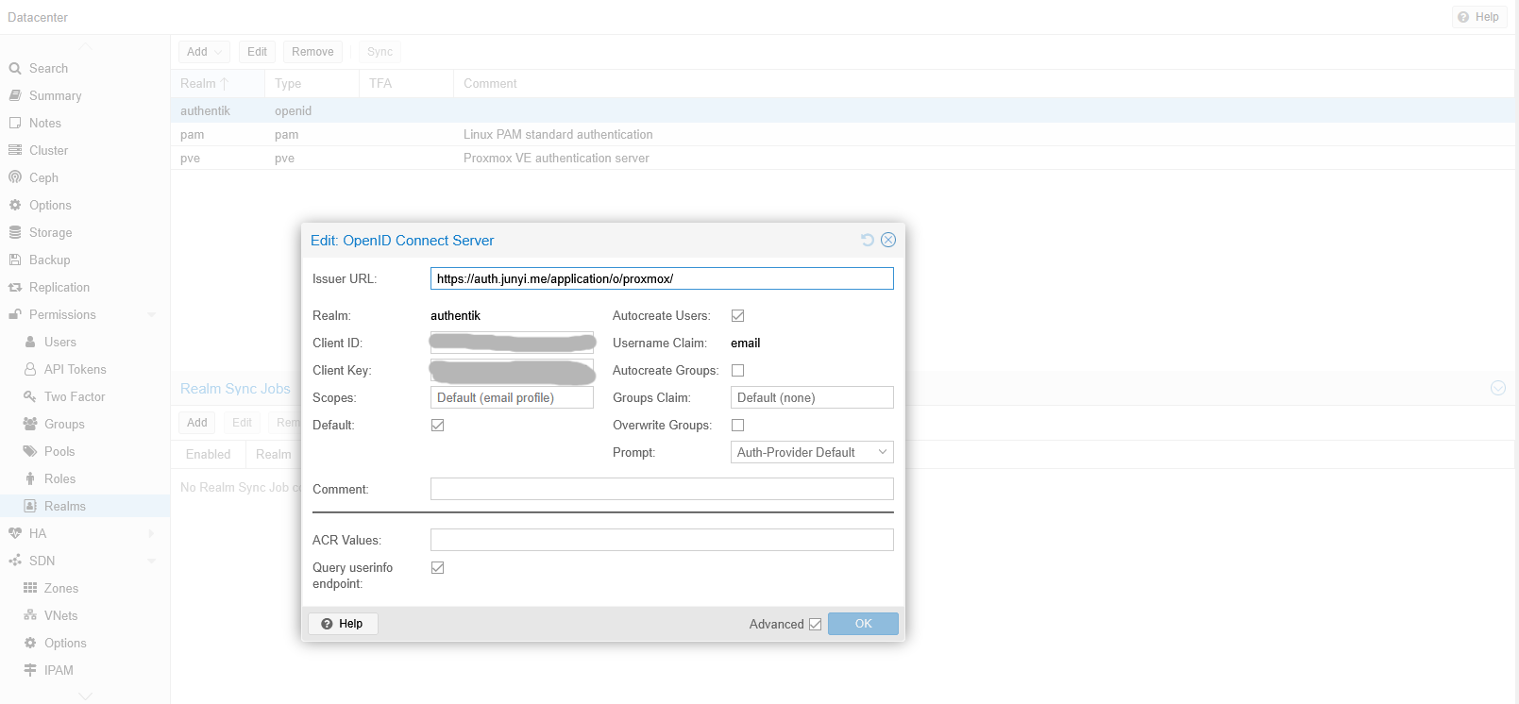Image resolution: width=1519 pixels, height=704 pixels.
Task: Open the Add dropdown in realm toolbar
Action: [203, 52]
